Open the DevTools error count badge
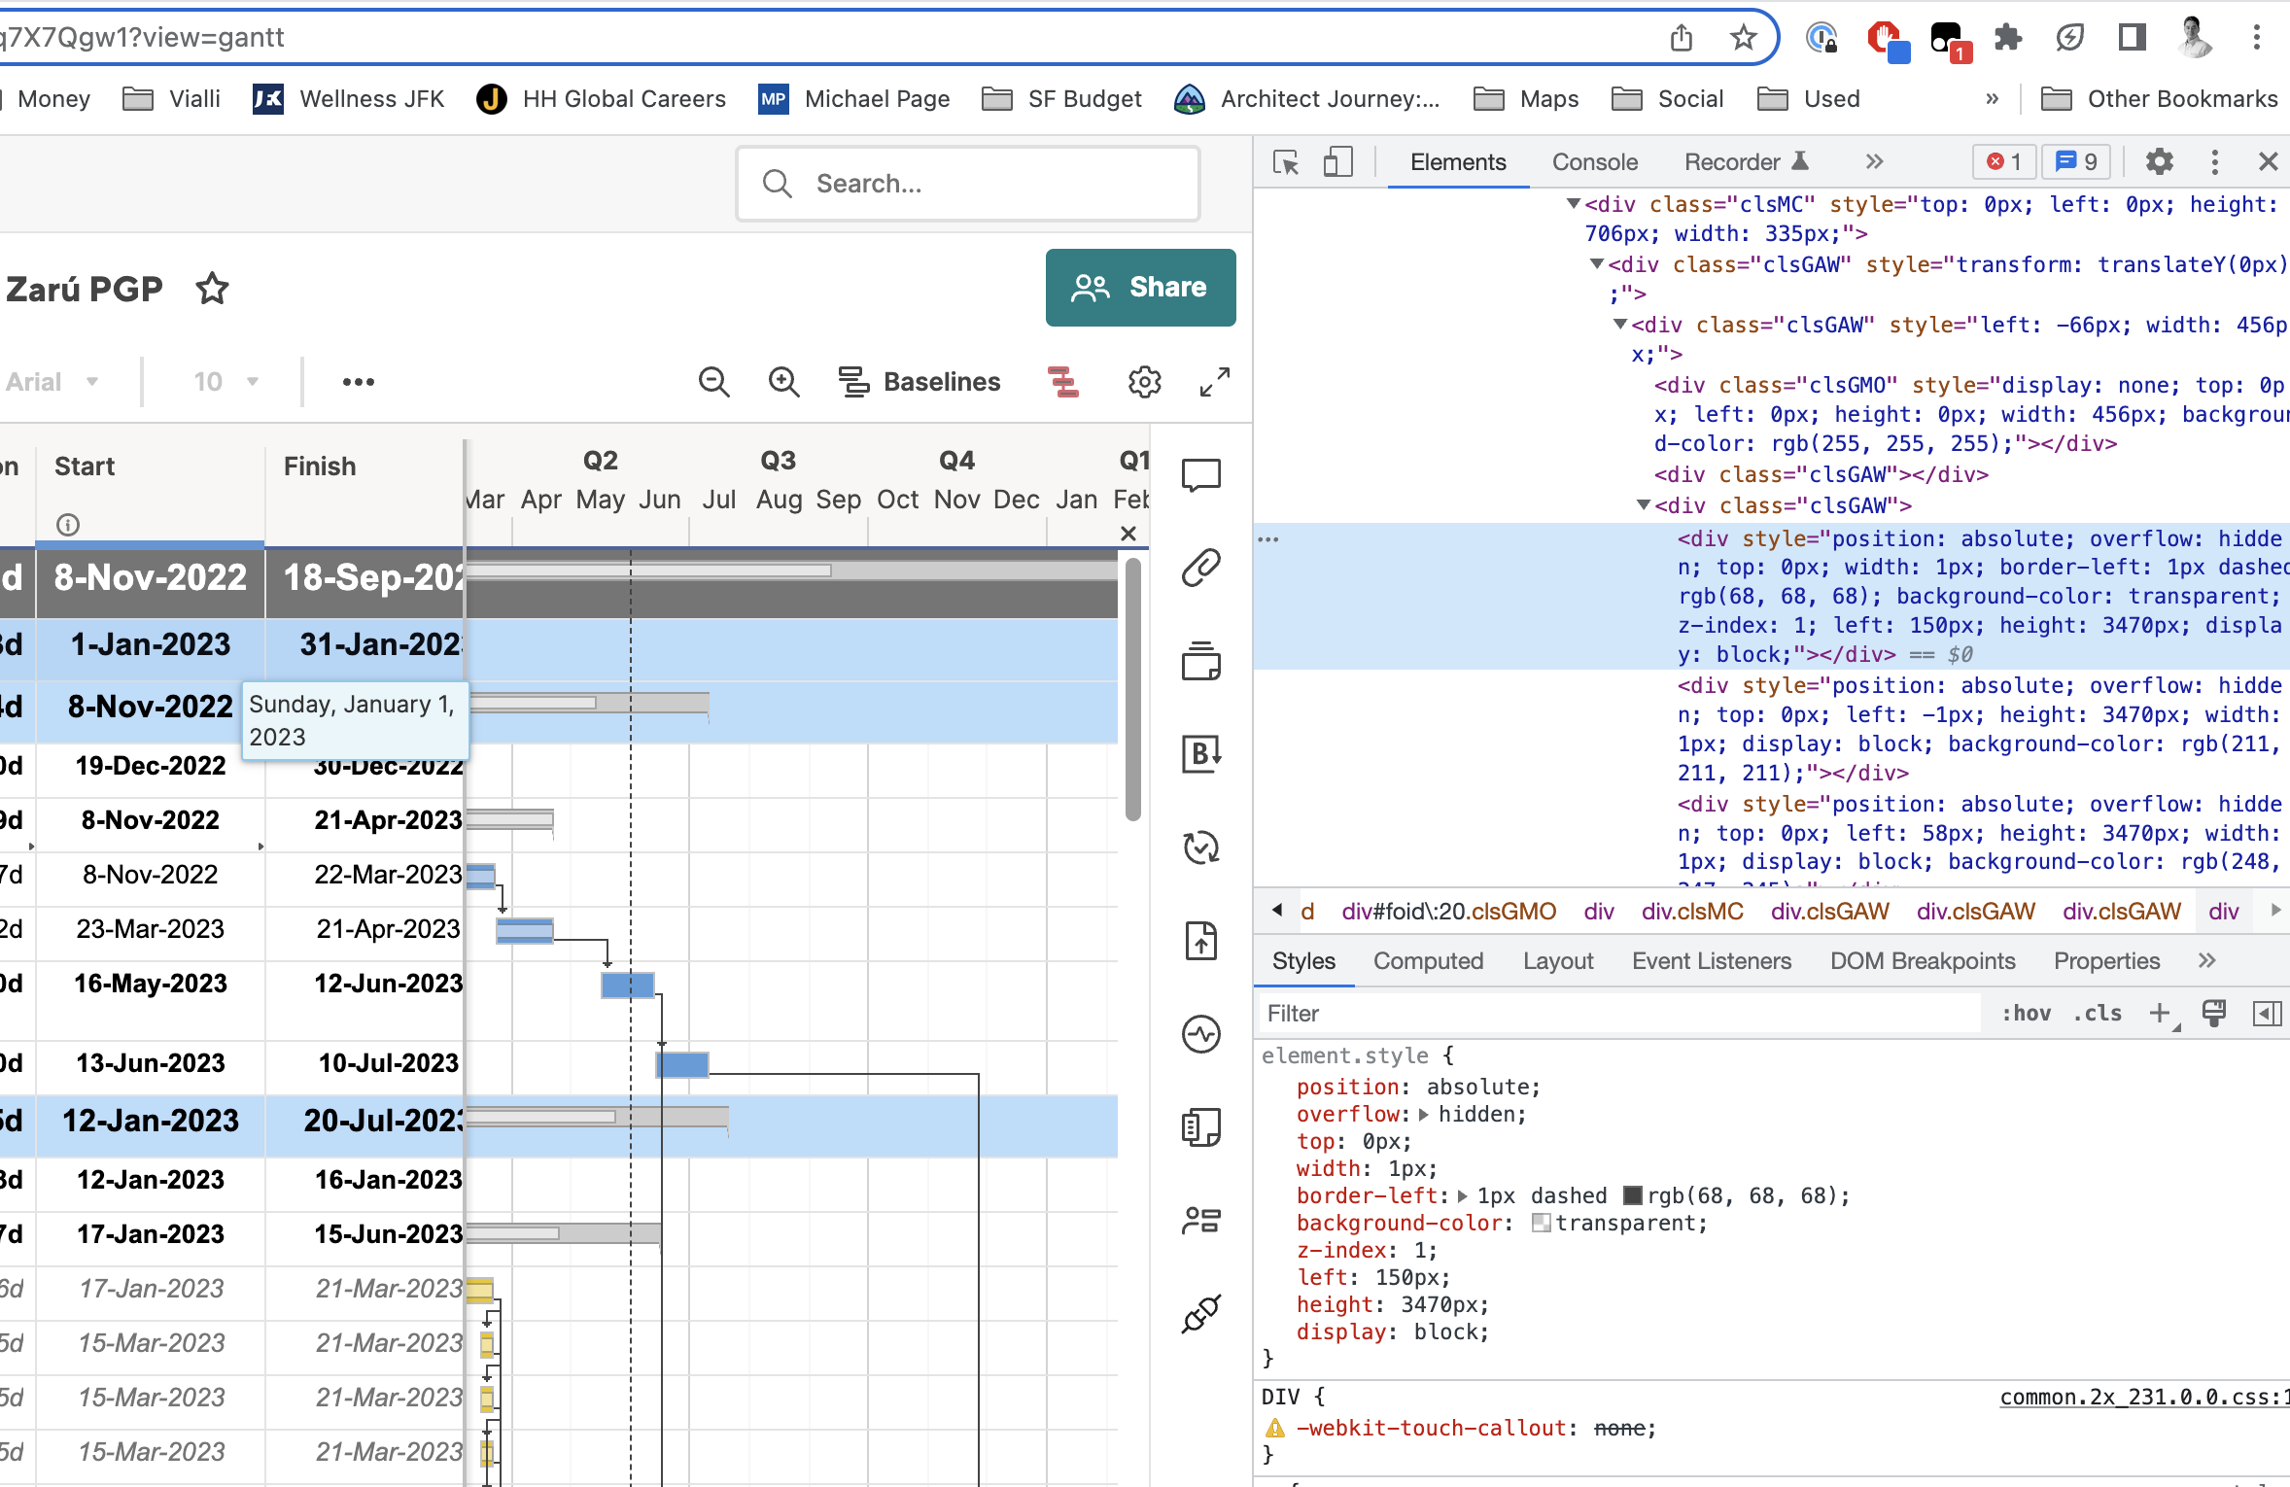This screenshot has height=1487, width=2290. (x=2003, y=162)
